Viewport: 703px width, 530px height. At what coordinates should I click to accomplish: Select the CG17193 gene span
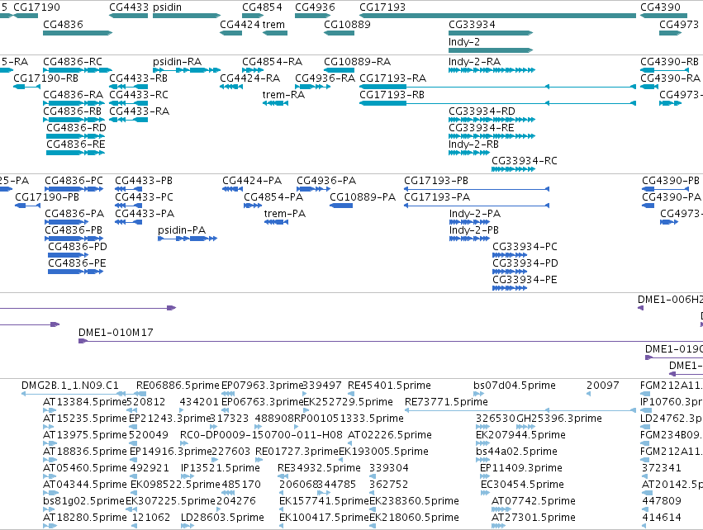click(497, 16)
